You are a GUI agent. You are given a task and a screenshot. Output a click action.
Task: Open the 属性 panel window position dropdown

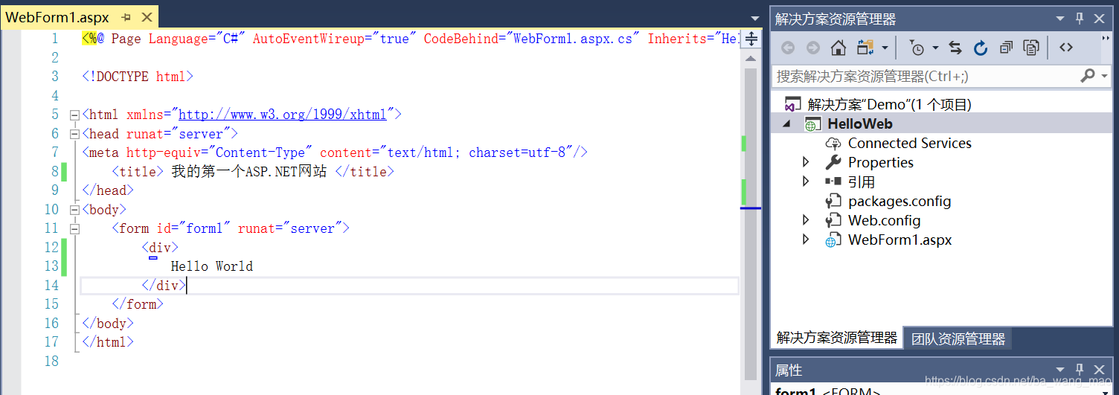(1060, 370)
